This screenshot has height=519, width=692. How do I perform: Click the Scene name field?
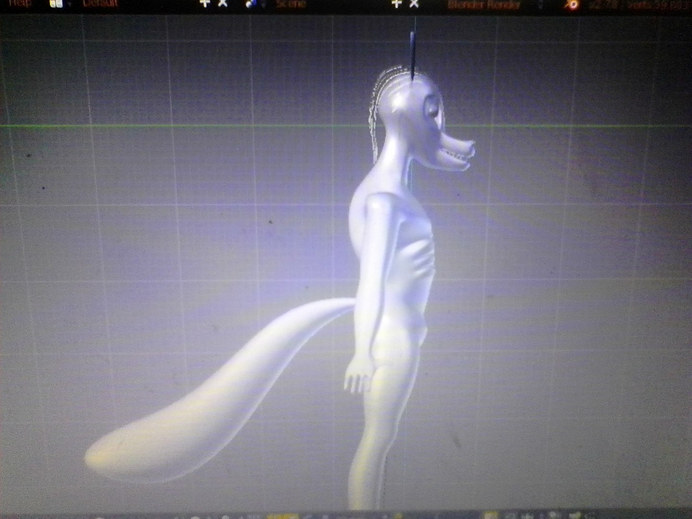click(x=291, y=4)
